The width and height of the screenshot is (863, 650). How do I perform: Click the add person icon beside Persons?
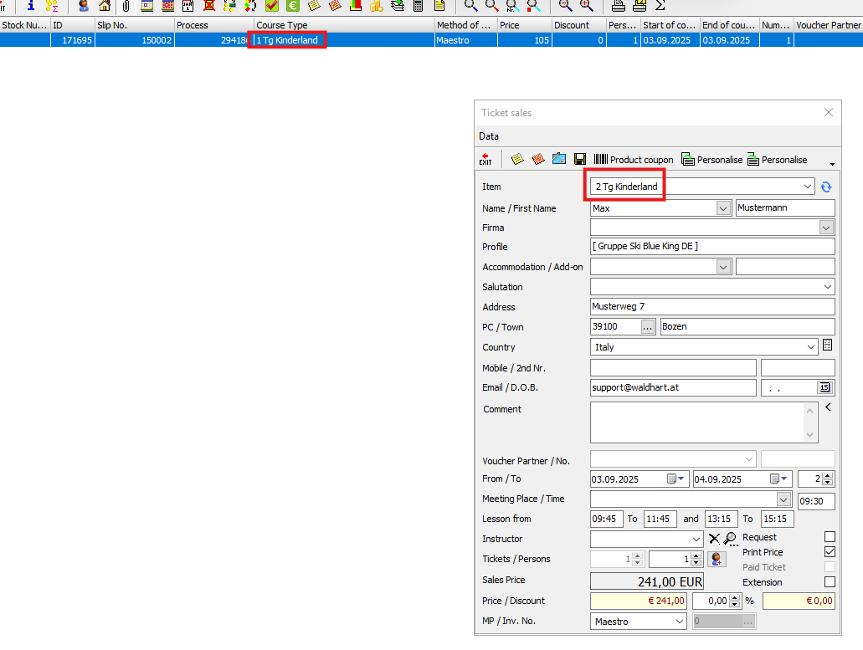tap(716, 559)
